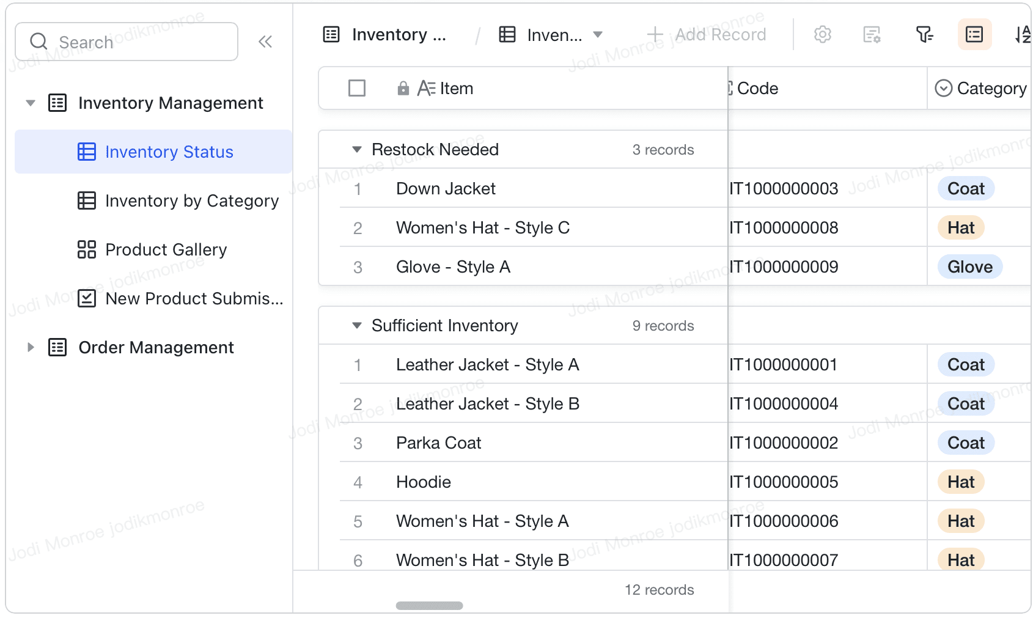Open the Inventory Status view
Viewport: 1033px width, 621px height.
[x=154, y=152]
